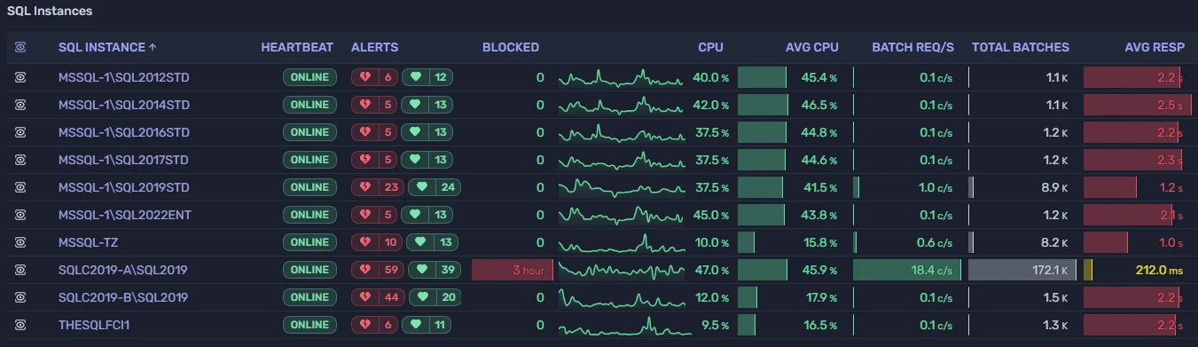Click the 172.1 K total batches bar
The image size is (1198, 347).
(x=1022, y=270)
